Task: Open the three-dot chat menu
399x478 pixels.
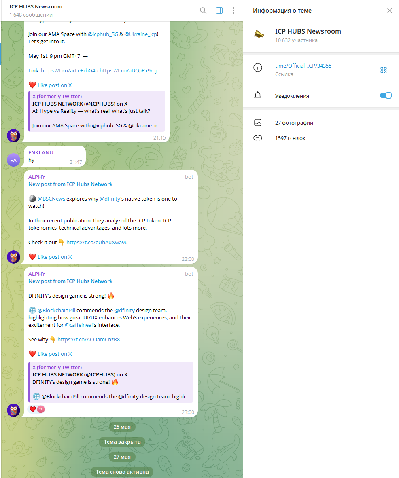Action: pos(233,11)
